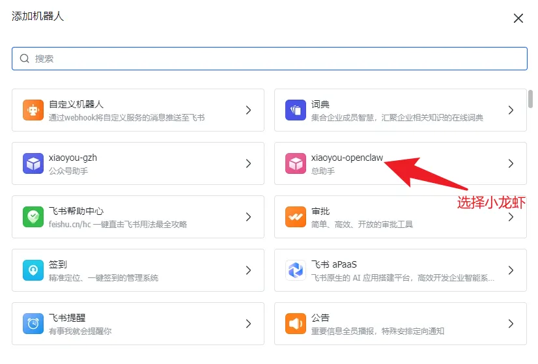Select the 审批 title text

coord(320,211)
